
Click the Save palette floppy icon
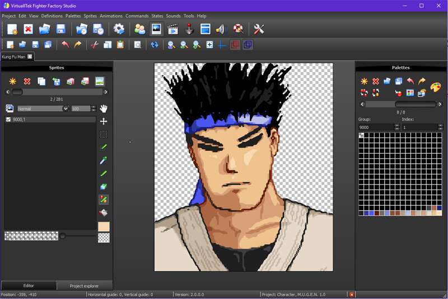coord(399,82)
